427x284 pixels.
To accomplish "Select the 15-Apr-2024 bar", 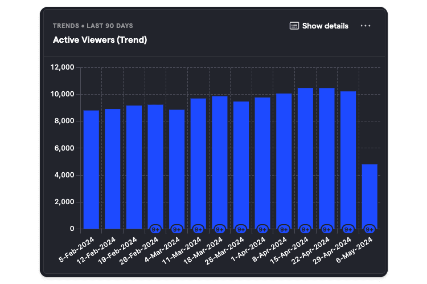I will coord(305,157).
